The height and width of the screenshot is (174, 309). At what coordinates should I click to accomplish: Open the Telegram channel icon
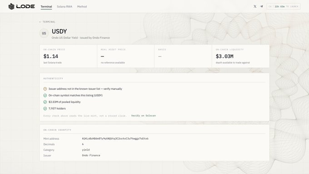tap(261, 6)
